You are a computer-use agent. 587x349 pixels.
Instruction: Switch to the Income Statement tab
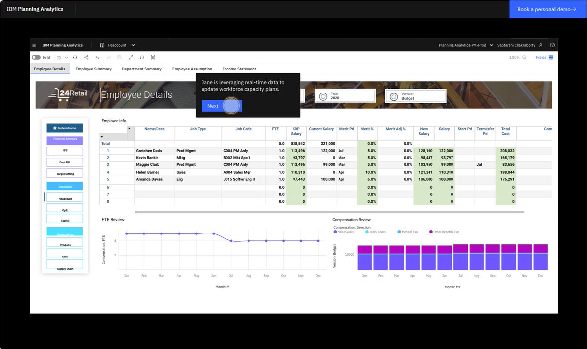239,69
